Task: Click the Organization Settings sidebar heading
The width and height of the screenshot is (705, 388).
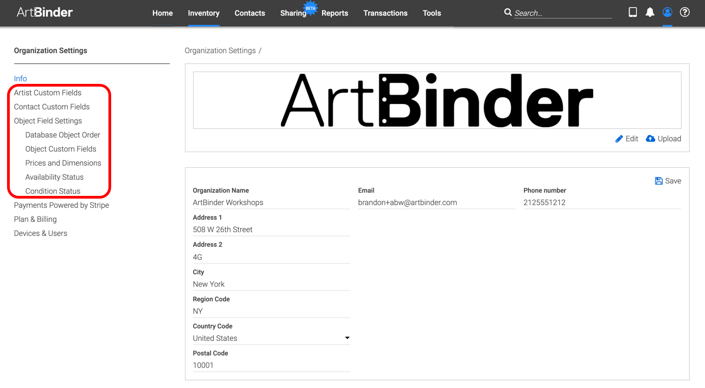Action: click(x=50, y=50)
